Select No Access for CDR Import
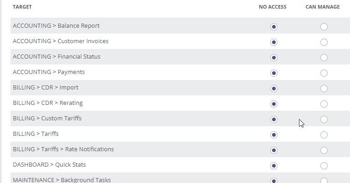Image resolution: width=350 pixels, height=183 pixels. (273, 89)
